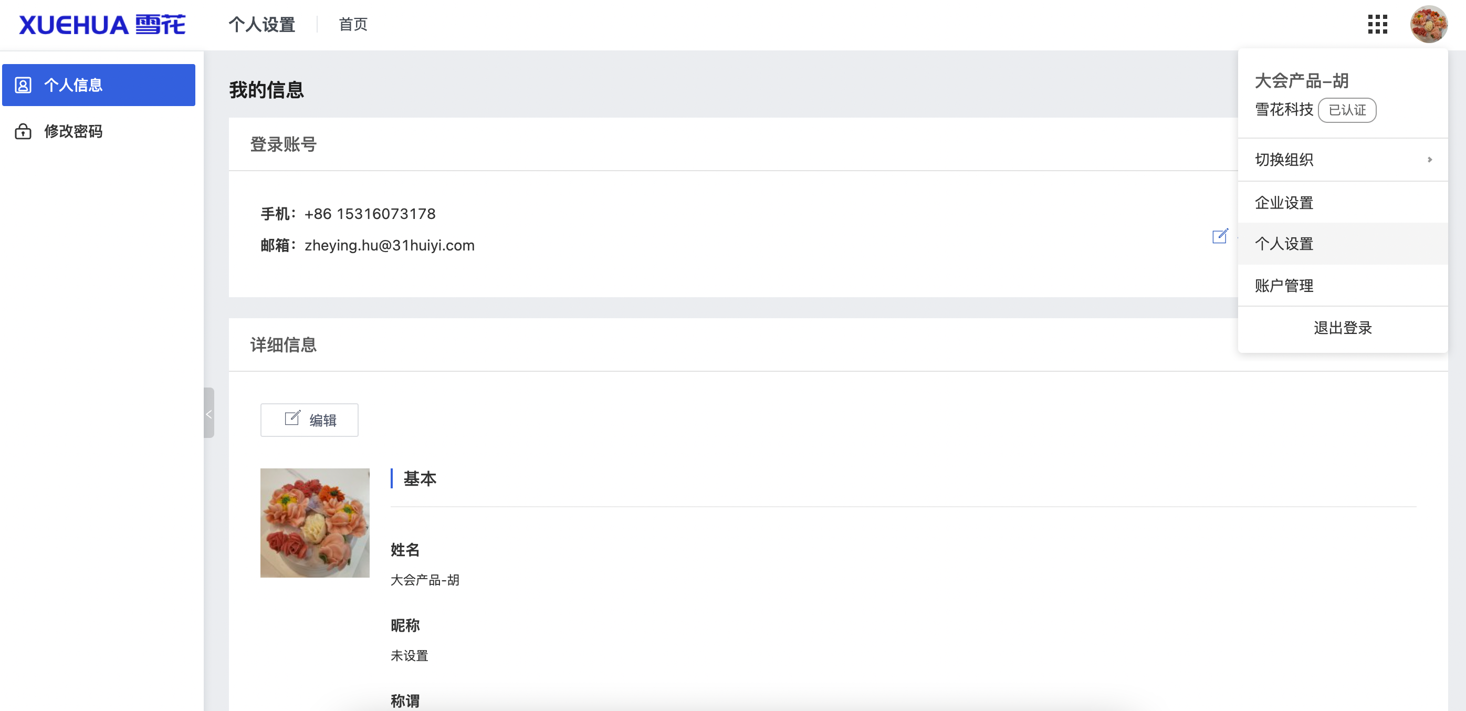Click the 已认证 verification badge
This screenshot has width=1466, height=711.
point(1348,110)
